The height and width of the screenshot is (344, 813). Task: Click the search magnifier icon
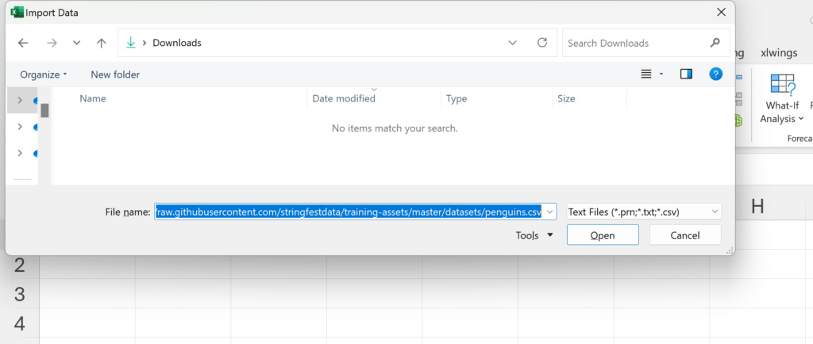(x=714, y=43)
